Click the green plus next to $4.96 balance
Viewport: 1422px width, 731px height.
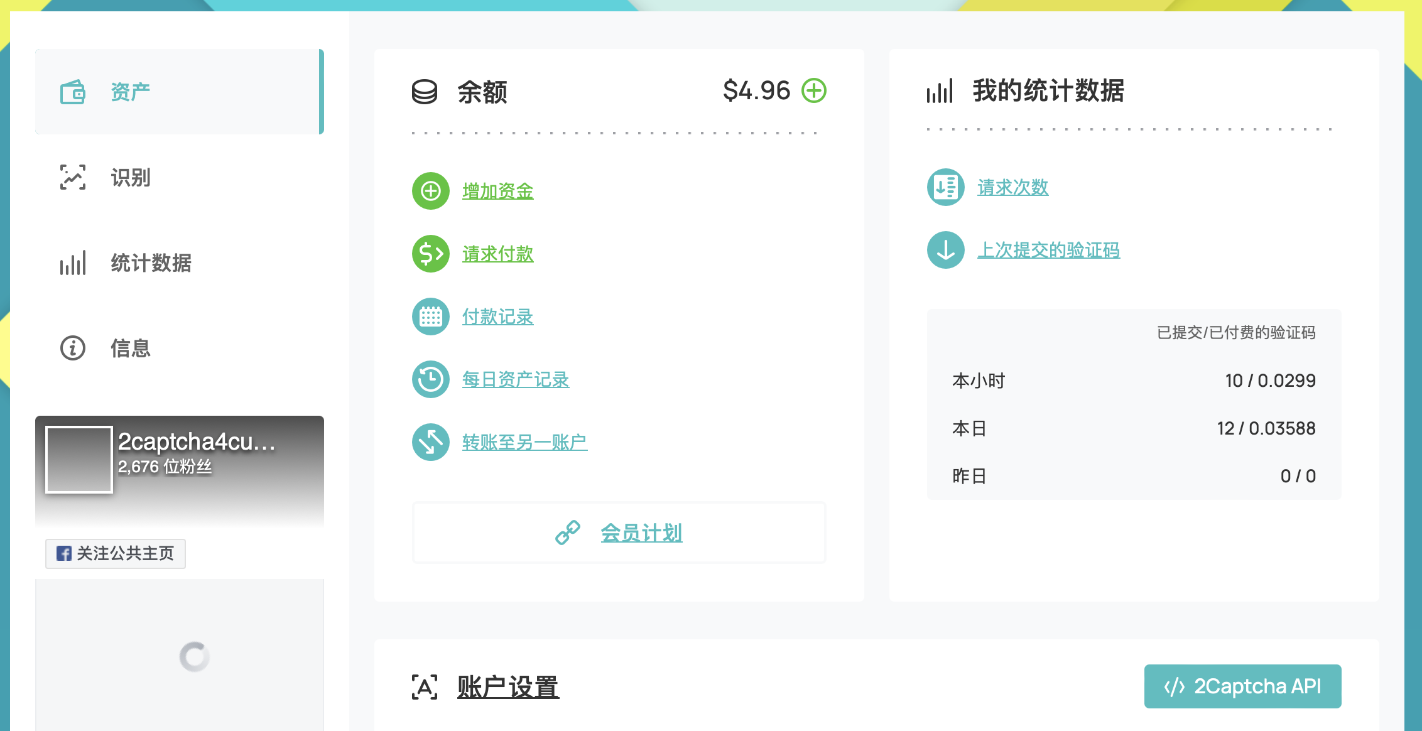tap(815, 90)
